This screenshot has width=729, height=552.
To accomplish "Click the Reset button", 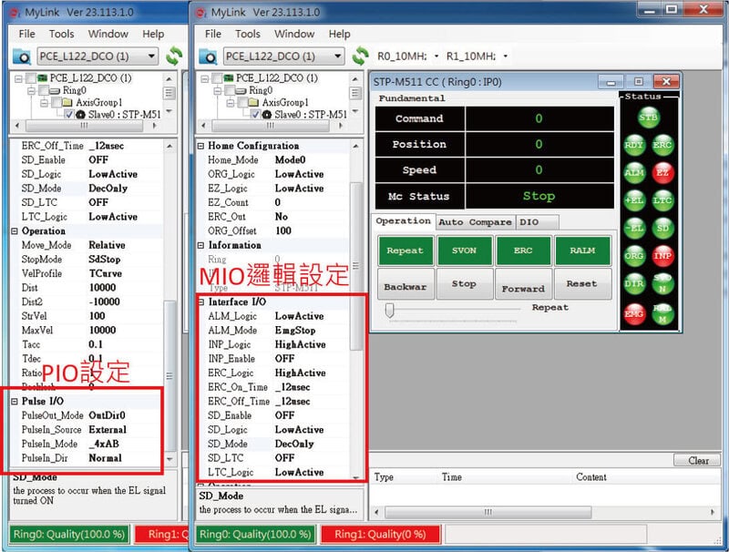I will pos(582,284).
